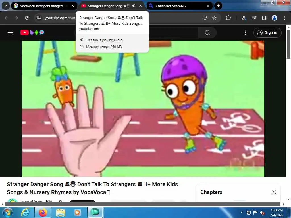Image resolution: width=291 pixels, height=218 pixels.
Task: Show hidden system tray icons
Action: pyautogui.click(x=242, y=213)
